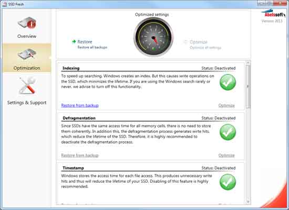The width and height of the screenshot is (289, 210).
Task: Click Timestamp Status: Deactivated text
Action: [219, 168]
